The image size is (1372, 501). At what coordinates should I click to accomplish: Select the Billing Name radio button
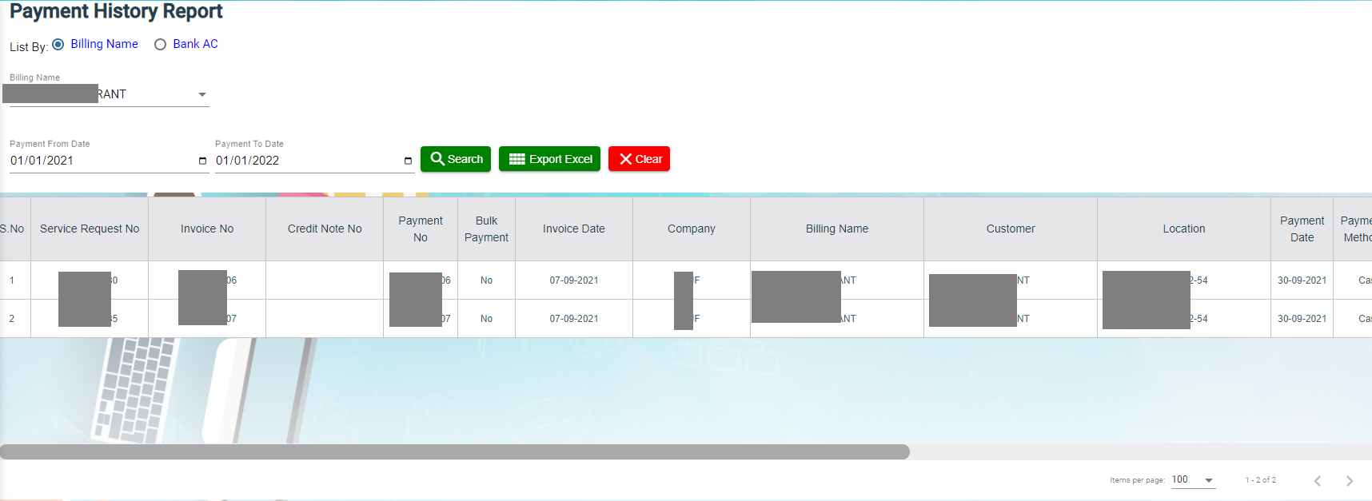coord(58,45)
